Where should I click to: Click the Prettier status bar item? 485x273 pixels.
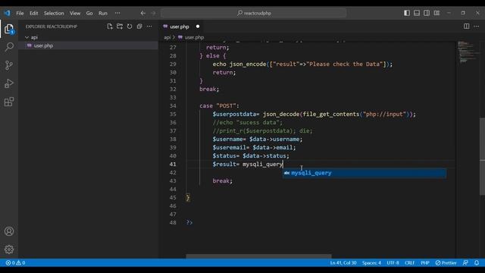point(446,263)
